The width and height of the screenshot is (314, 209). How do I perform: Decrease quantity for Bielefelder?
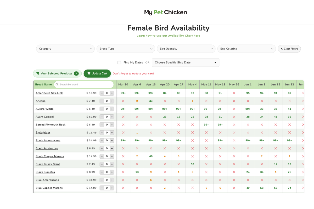102,133
